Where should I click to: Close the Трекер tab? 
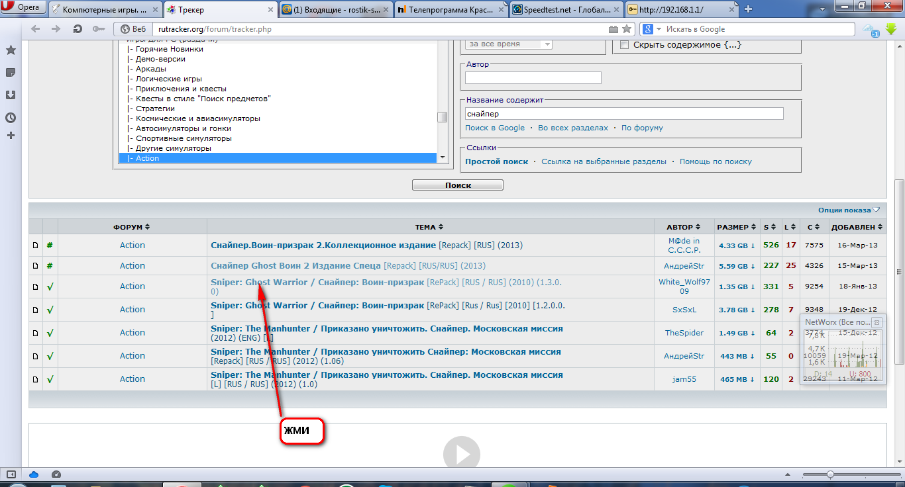pos(270,9)
